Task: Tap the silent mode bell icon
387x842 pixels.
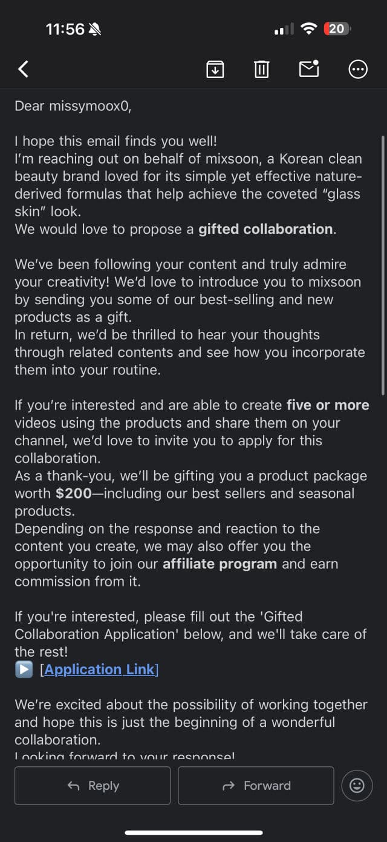Action: point(96,29)
